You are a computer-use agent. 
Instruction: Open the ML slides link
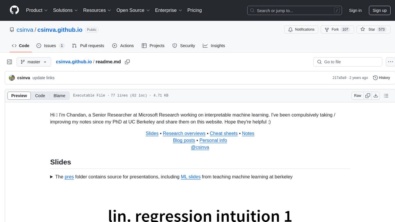coord(191,177)
